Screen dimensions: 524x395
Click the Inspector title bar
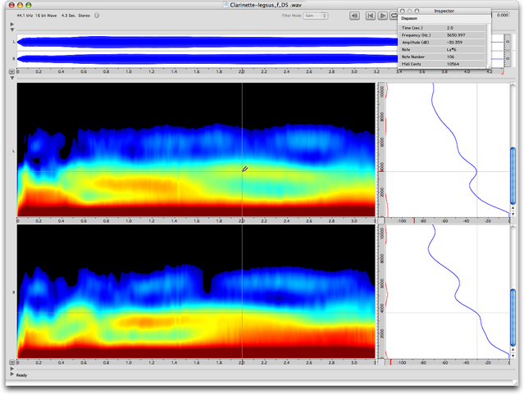point(444,11)
